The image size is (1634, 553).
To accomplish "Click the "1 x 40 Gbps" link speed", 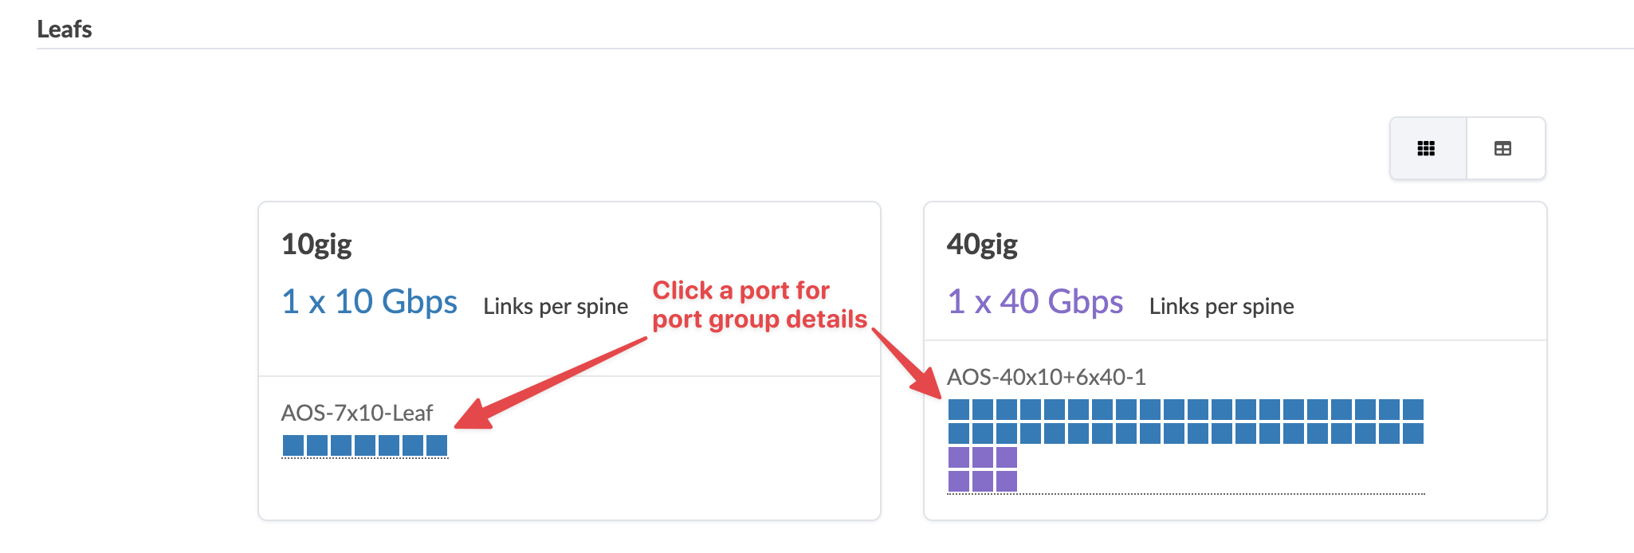I will [x=1035, y=302].
